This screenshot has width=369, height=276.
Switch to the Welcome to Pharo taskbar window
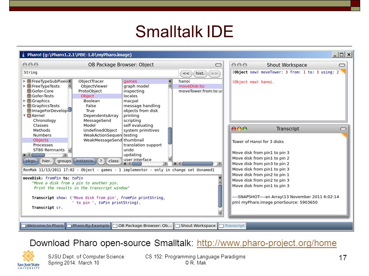point(42,226)
